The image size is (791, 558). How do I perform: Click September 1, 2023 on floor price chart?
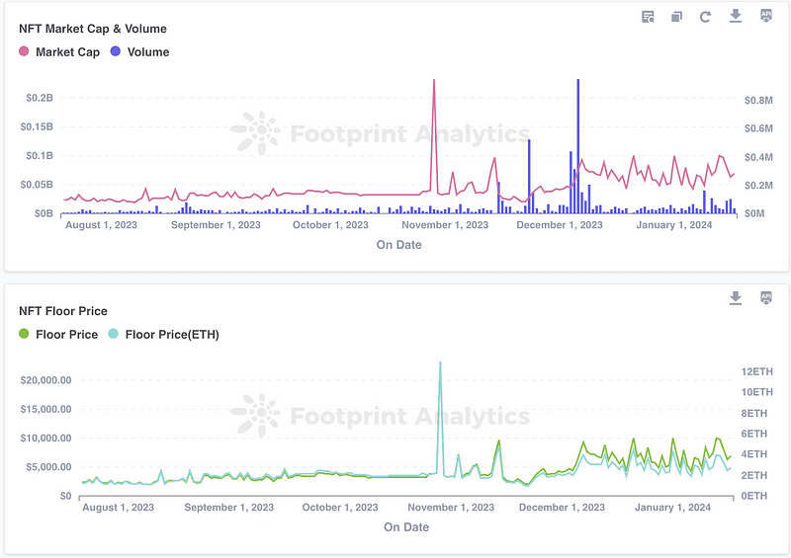coord(229,507)
